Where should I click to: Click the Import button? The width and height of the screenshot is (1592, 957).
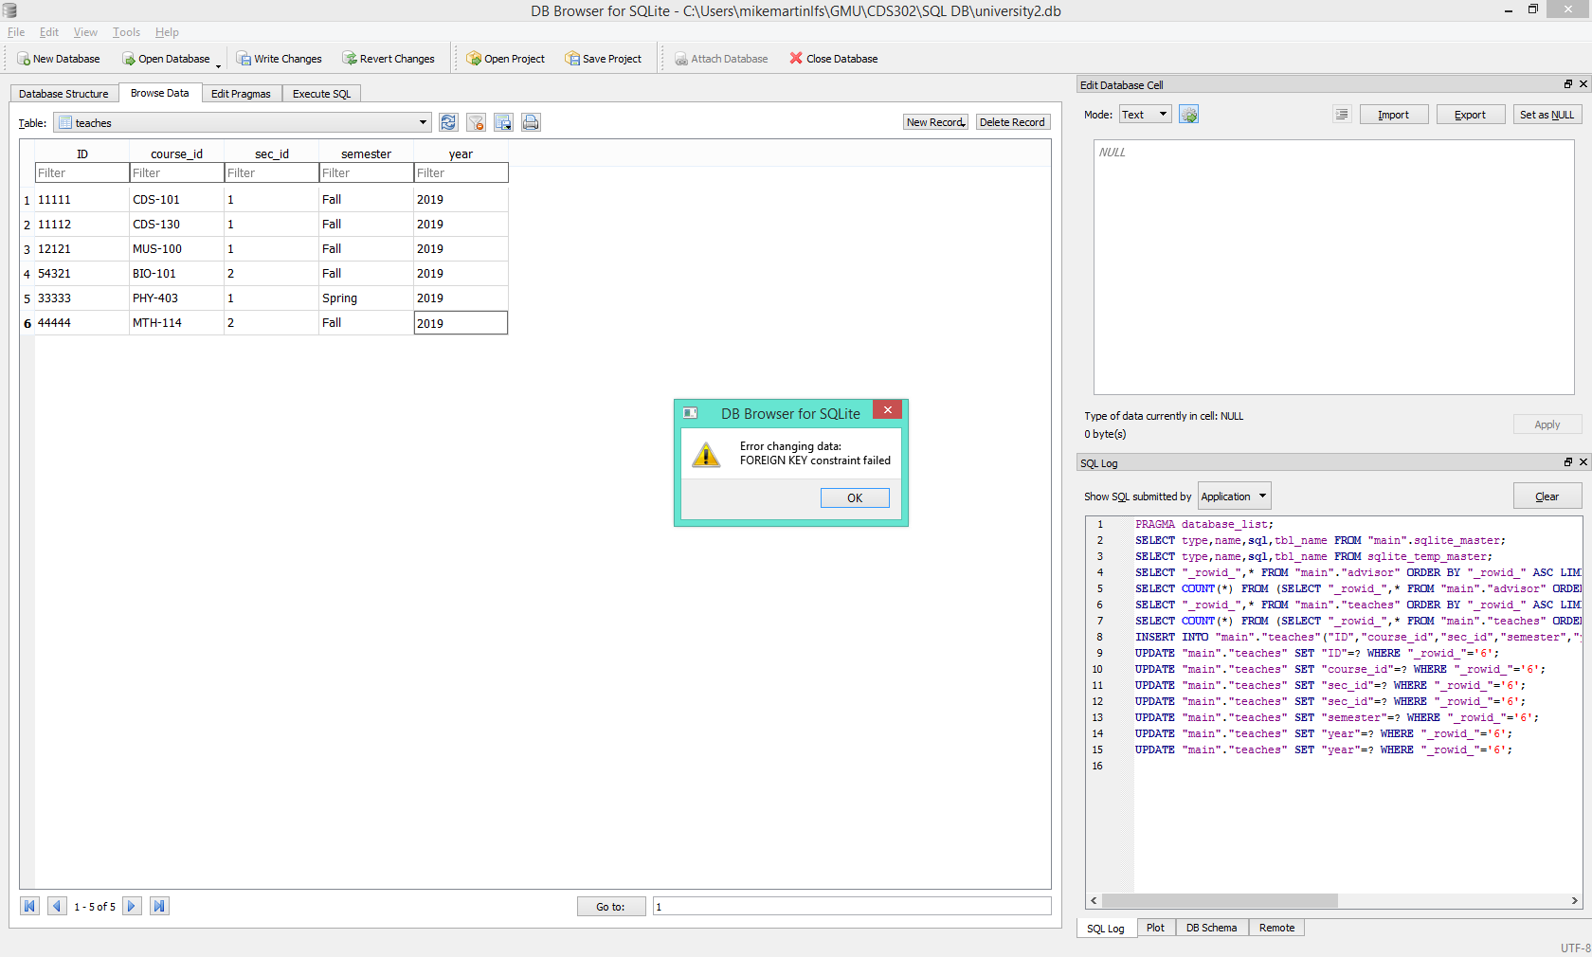point(1393,115)
